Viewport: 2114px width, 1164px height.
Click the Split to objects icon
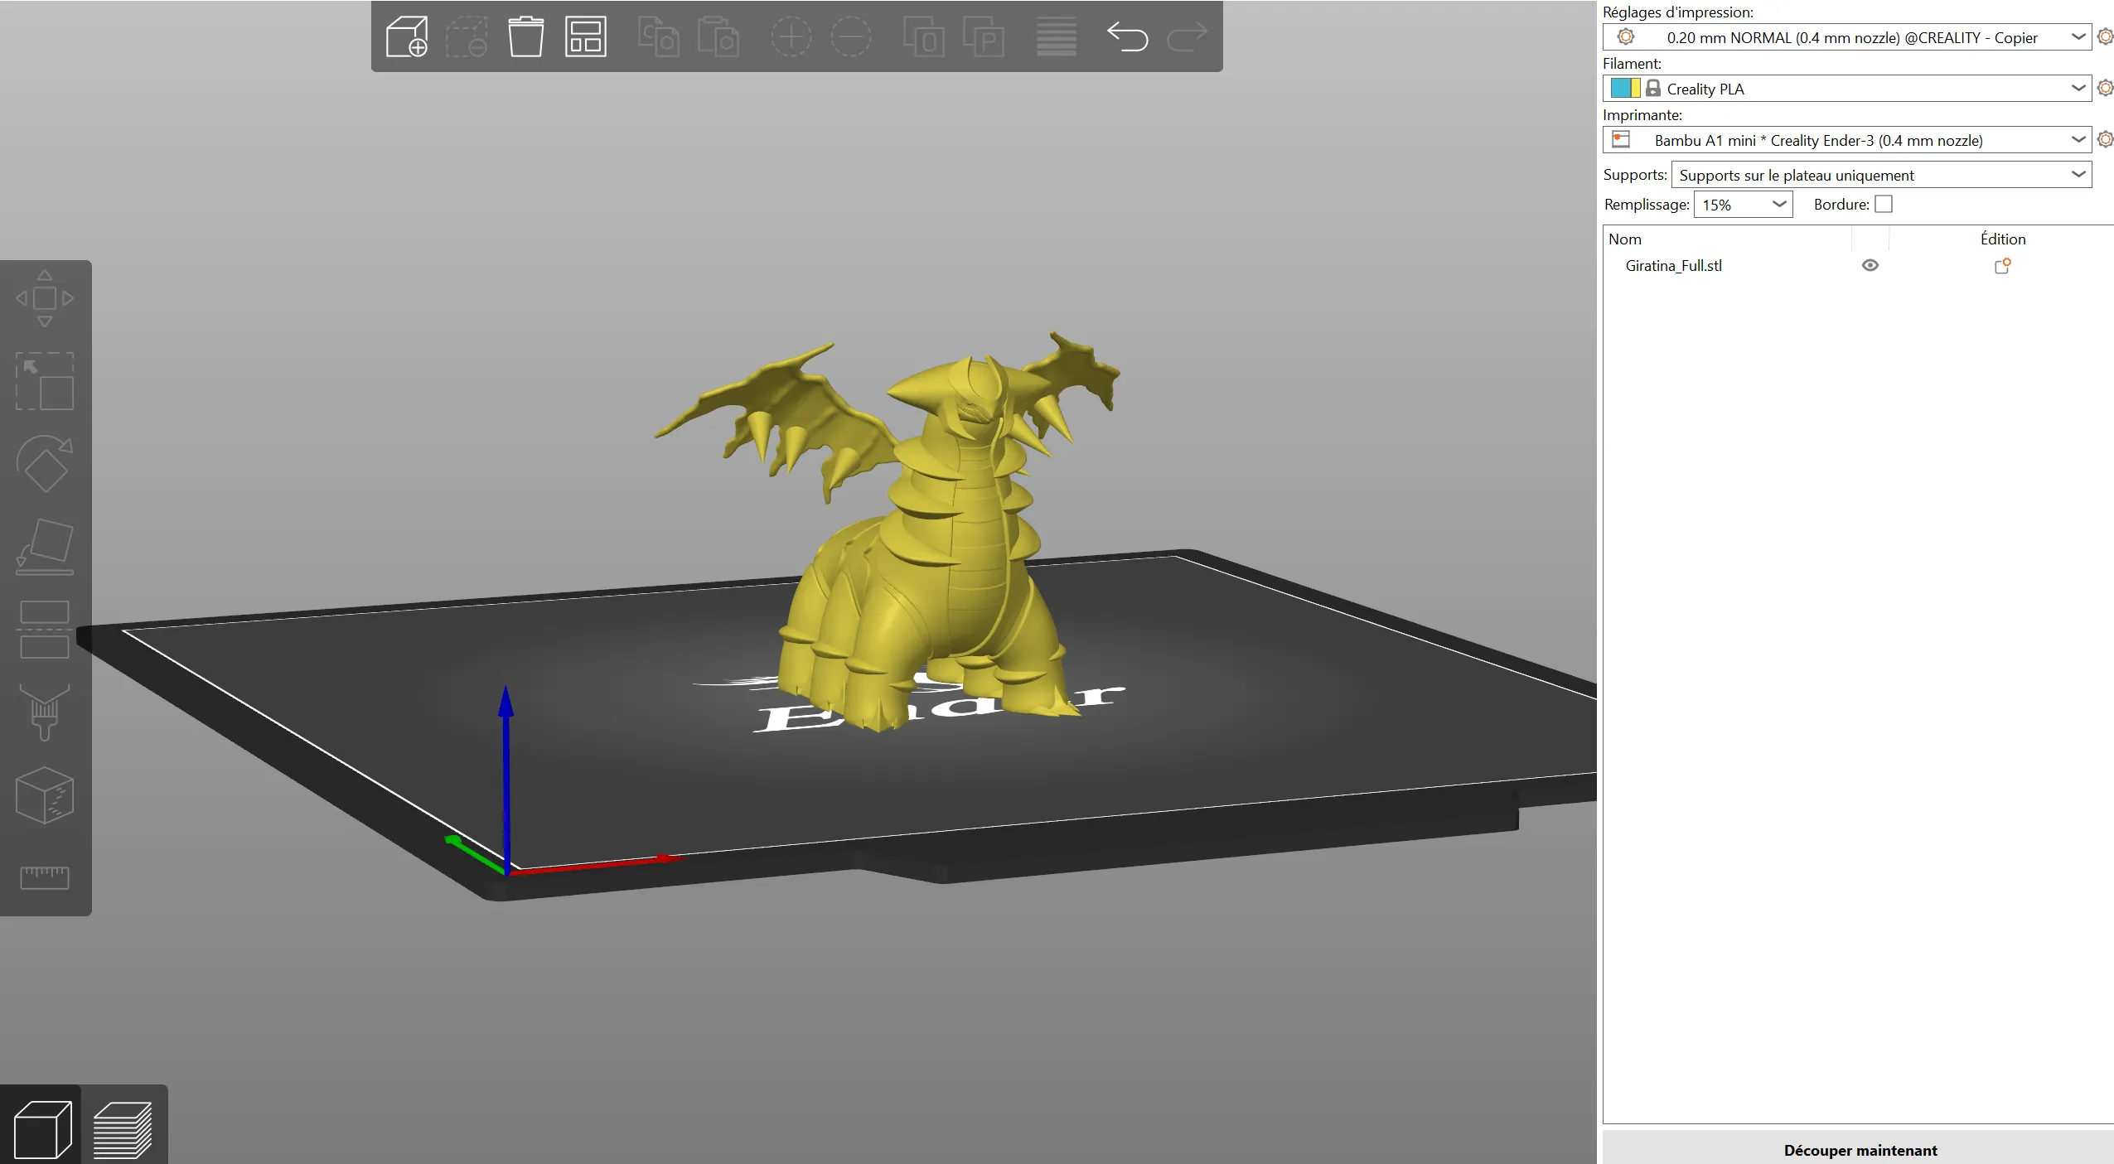click(924, 36)
